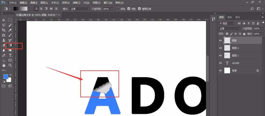Select the Healing Brush patch tool
Viewport: 265px width, 116px height.
(3, 35)
